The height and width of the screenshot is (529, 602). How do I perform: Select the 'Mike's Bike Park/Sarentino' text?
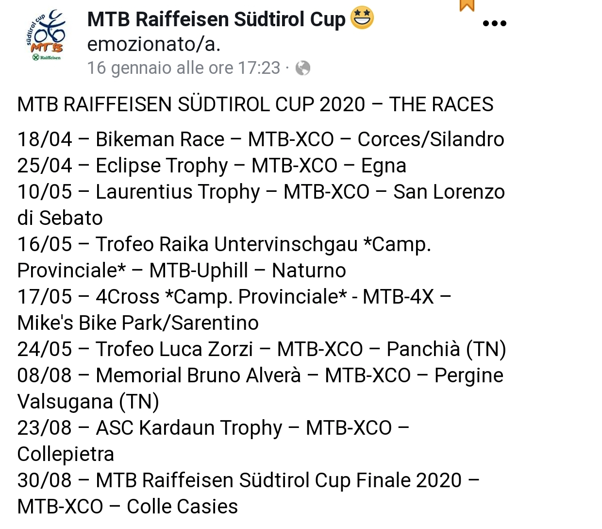pos(138,323)
